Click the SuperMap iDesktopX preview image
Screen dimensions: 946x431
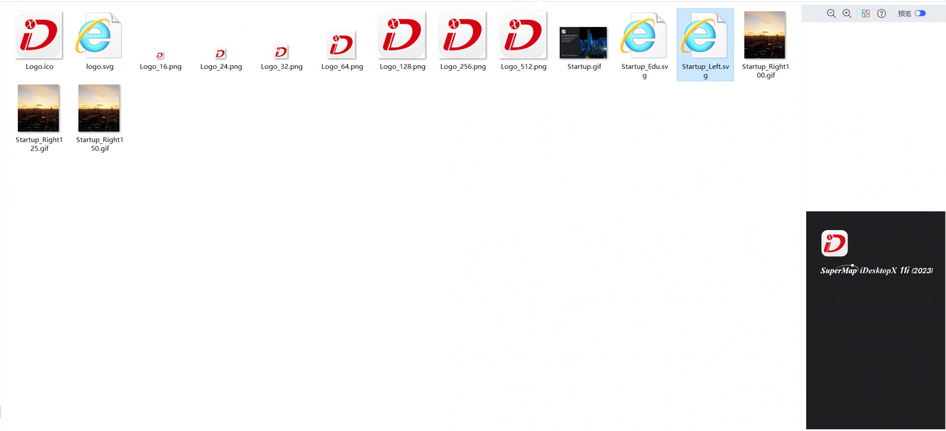[x=876, y=320]
